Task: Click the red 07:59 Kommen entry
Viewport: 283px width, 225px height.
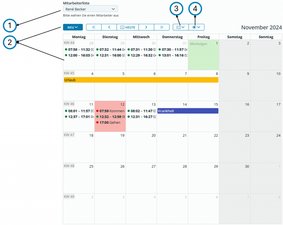Action: [110, 111]
